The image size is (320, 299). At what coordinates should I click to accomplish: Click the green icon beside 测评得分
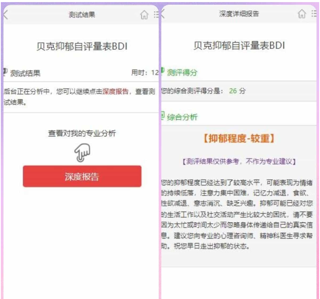pyautogui.click(x=163, y=71)
